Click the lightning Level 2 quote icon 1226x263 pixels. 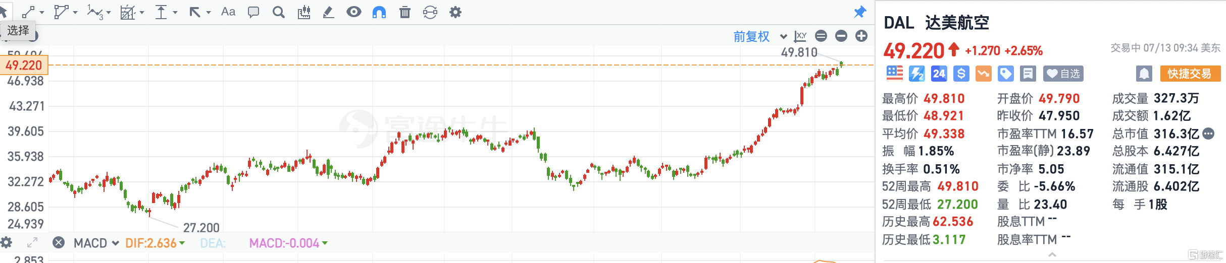[x=916, y=74]
